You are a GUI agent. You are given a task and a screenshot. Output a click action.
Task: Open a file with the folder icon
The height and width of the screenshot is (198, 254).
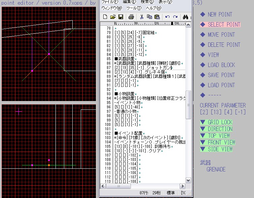pyautogui.click(x=113, y=17)
